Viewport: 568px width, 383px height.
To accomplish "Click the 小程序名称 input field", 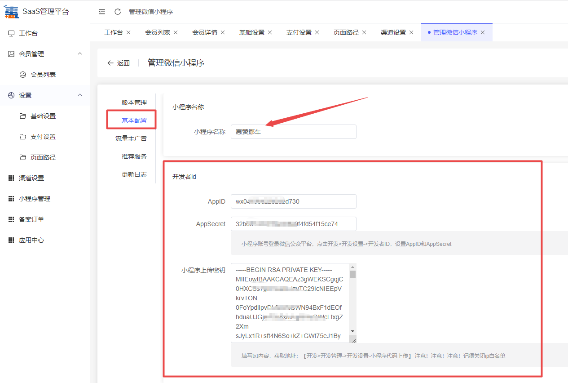I will (294, 132).
